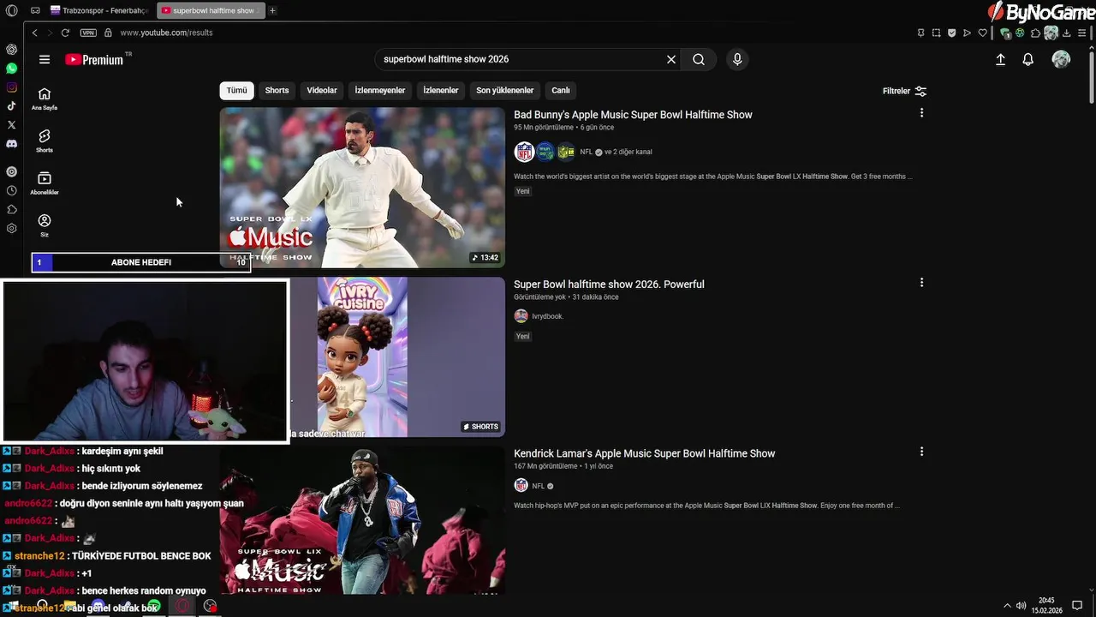Open browser downloads icon

coord(1066,33)
